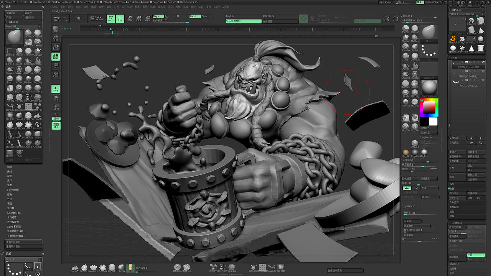Select the Clay brush in the left palette
This screenshot has height=276, width=491.
(28, 33)
